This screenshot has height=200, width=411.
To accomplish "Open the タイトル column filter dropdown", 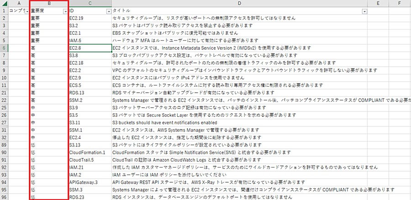I will tap(364, 11).
